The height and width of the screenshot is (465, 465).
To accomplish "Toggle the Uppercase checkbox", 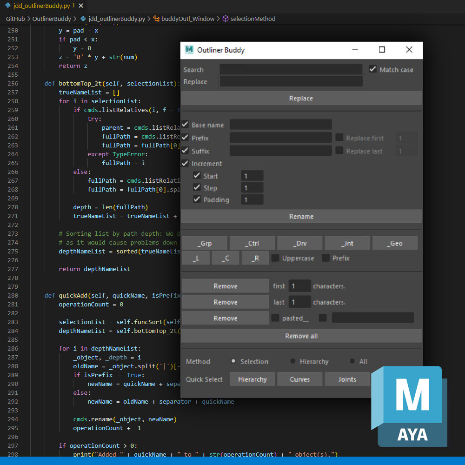I will click(275, 258).
